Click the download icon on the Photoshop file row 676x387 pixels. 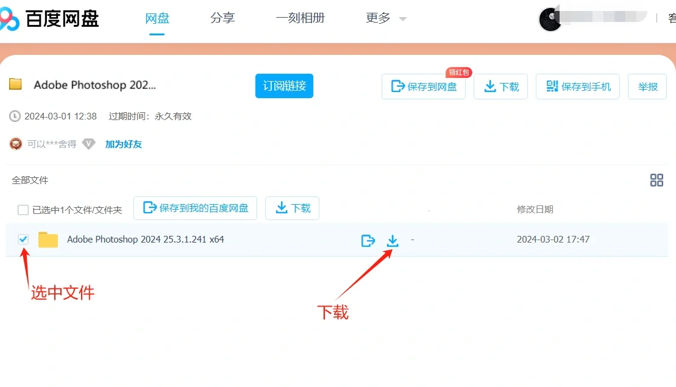(393, 240)
